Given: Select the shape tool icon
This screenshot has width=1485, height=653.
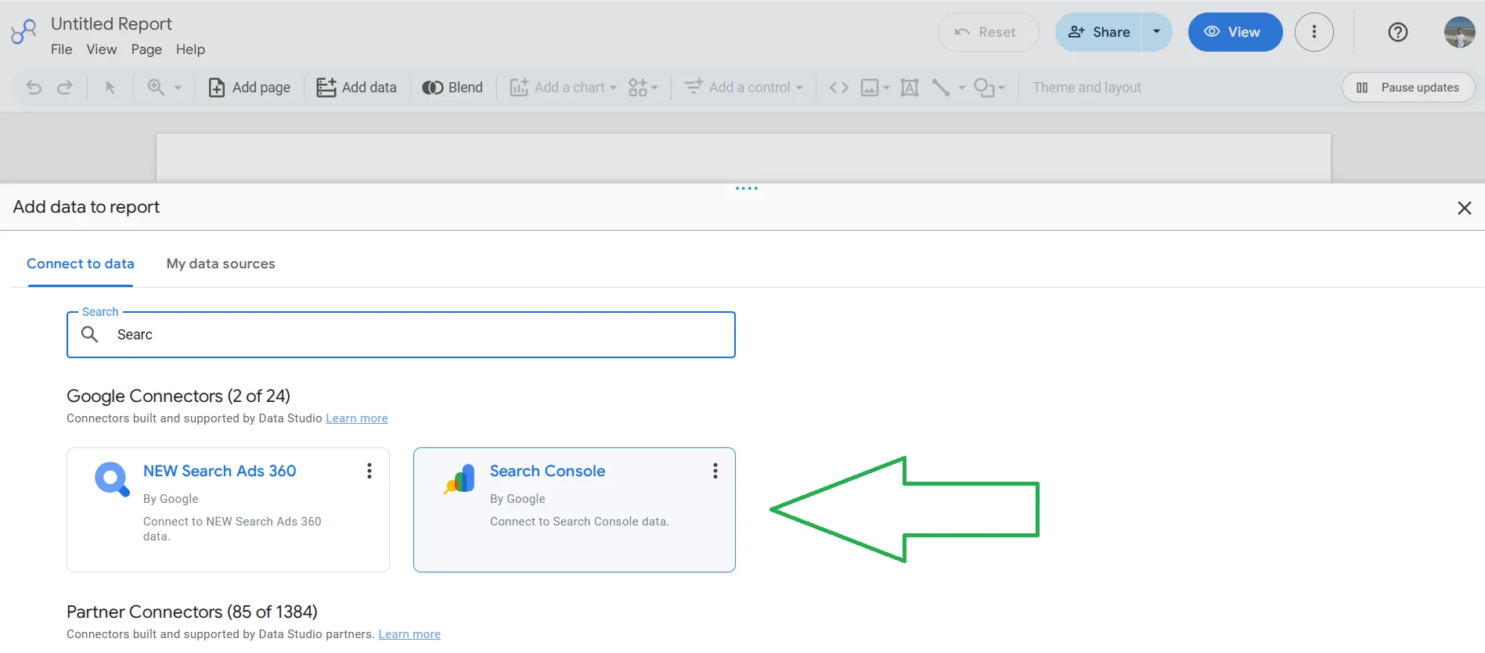Looking at the screenshot, I should [x=984, y=88].
